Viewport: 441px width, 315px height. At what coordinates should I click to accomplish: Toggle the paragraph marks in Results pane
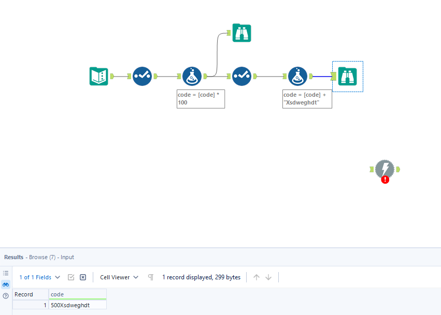(150, 277)
